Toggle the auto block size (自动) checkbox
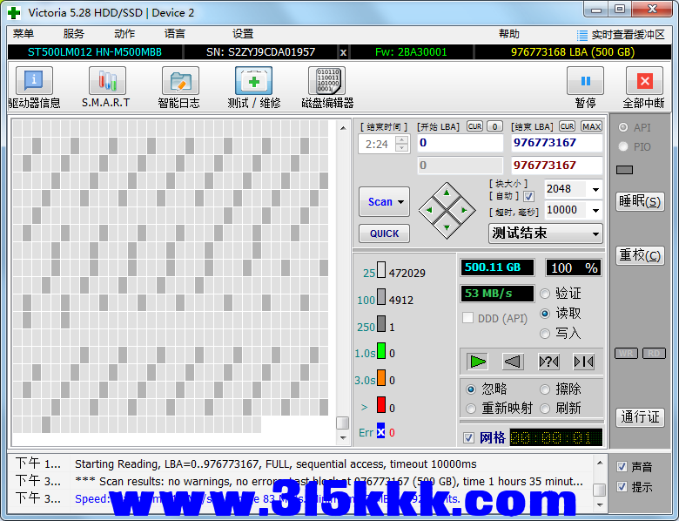679x521 pixels. click(x=528, y=196)
